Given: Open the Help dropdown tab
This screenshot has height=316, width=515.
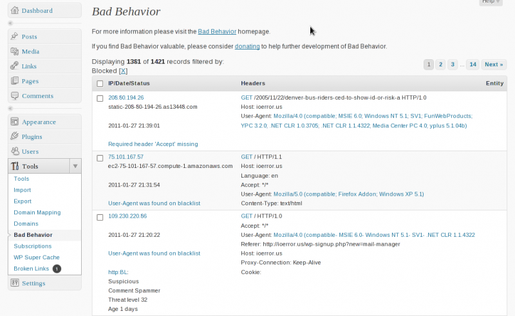Looking at the screenshot, I should click(x=491, y=2).
